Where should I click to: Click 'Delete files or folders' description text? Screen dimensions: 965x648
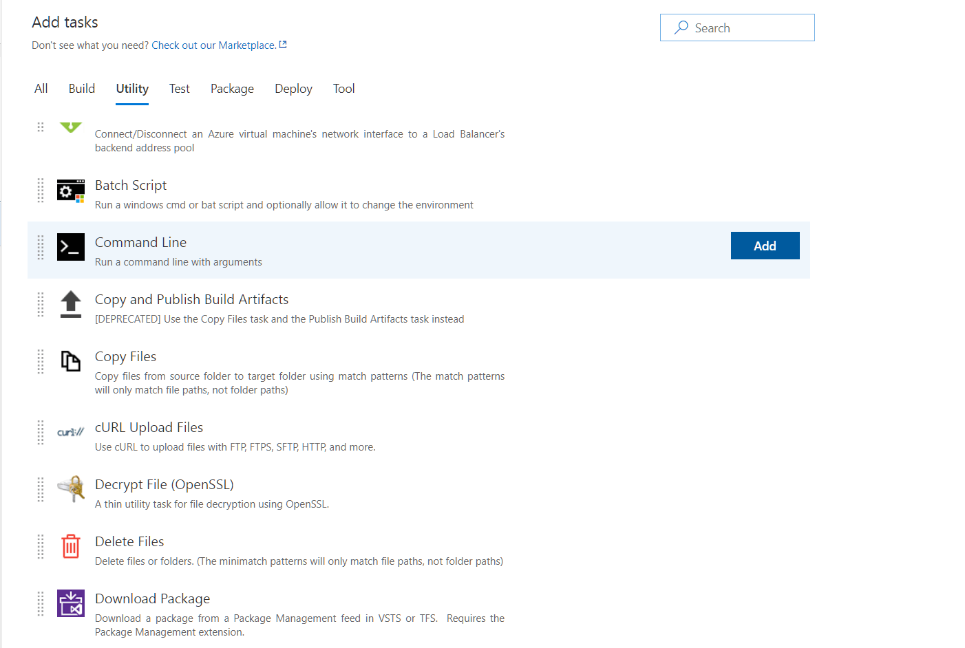299,561
